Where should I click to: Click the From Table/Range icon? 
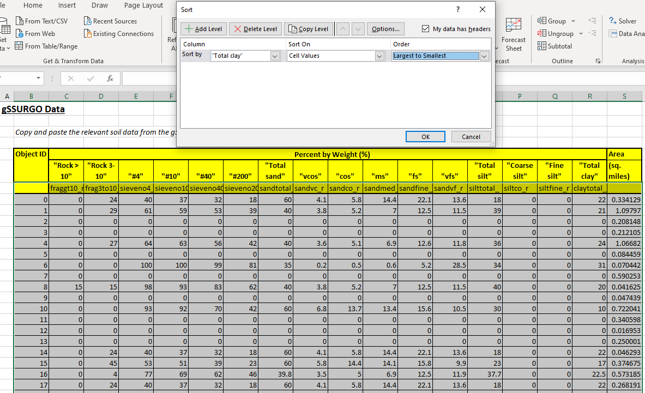tap(20, 46)
